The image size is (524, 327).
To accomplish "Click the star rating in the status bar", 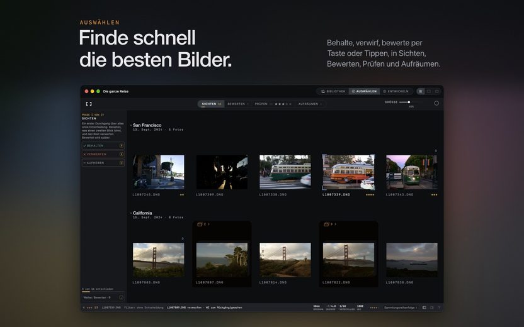I will point(374,308).
